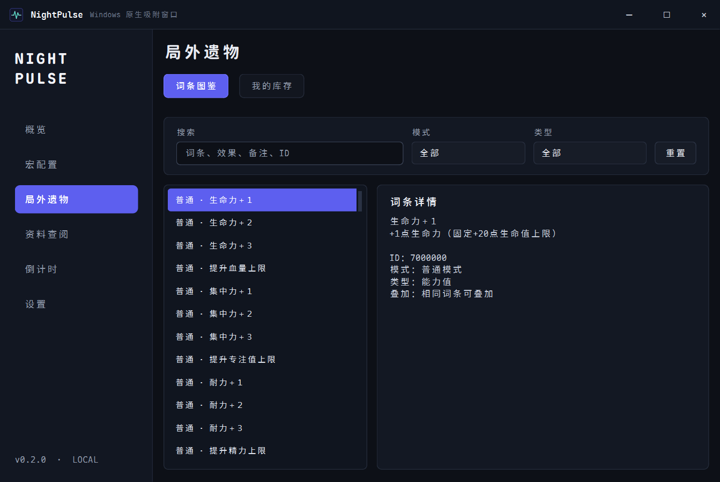
Task: Switch to the 倒计时 page
Action: click(77, 269)
